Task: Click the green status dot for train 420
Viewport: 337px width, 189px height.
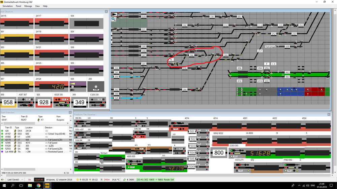Action: (x=2, y=130)
